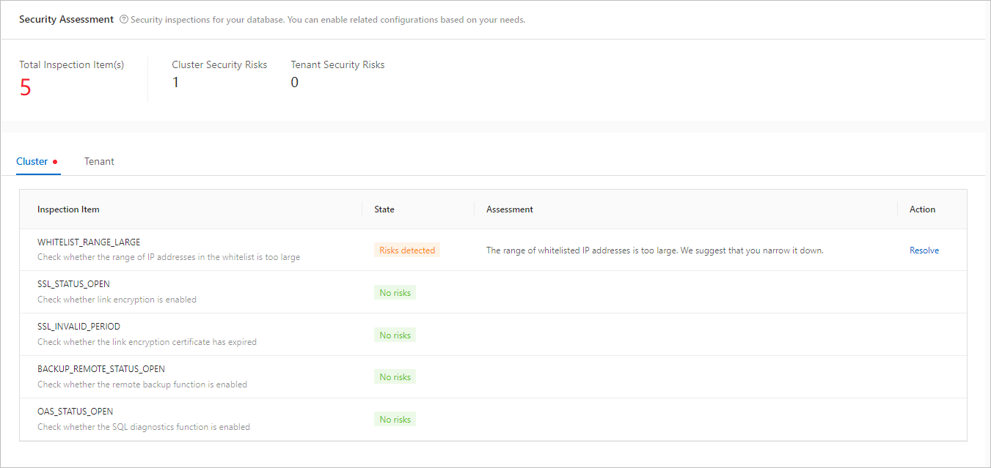991x468 pixels.
Task: Select the BACKUP_REMOTE_STATUS_OPEN inspection item
Action: point(101,369)
